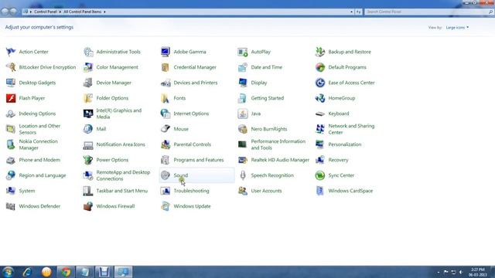495x278 pixels.
Task: Click the Date and Time icon
Action: tap(242, 67)
